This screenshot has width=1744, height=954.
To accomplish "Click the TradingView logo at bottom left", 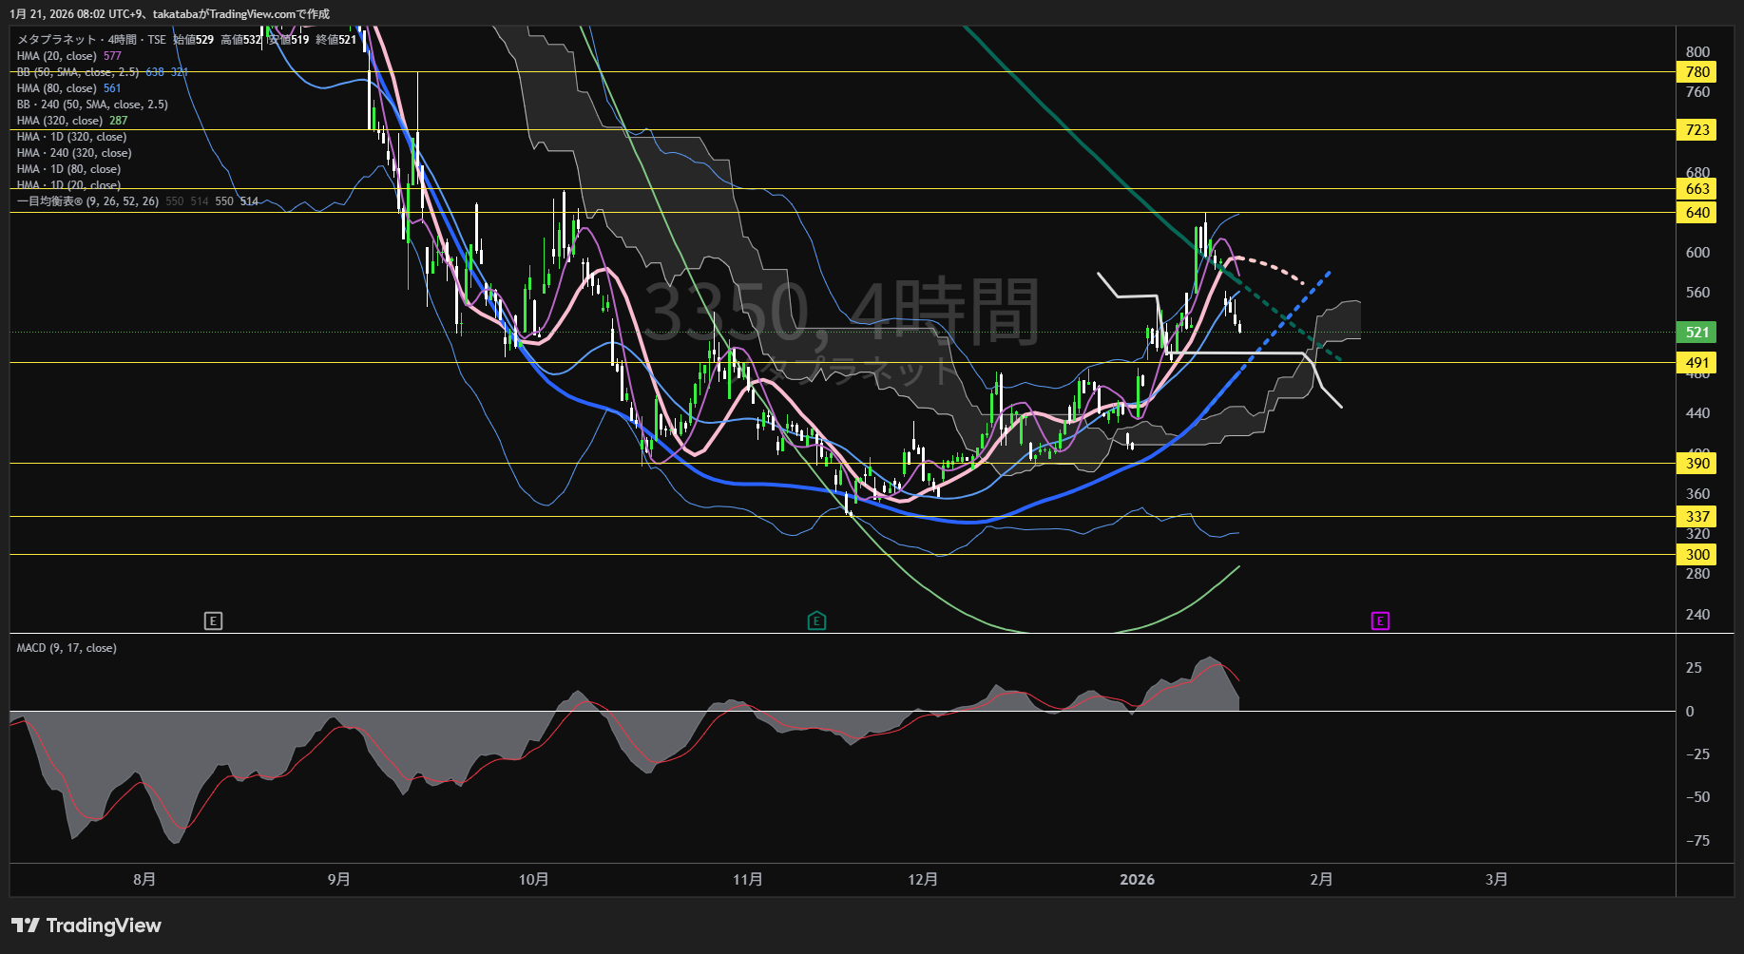I will click(x=86, y=925).
